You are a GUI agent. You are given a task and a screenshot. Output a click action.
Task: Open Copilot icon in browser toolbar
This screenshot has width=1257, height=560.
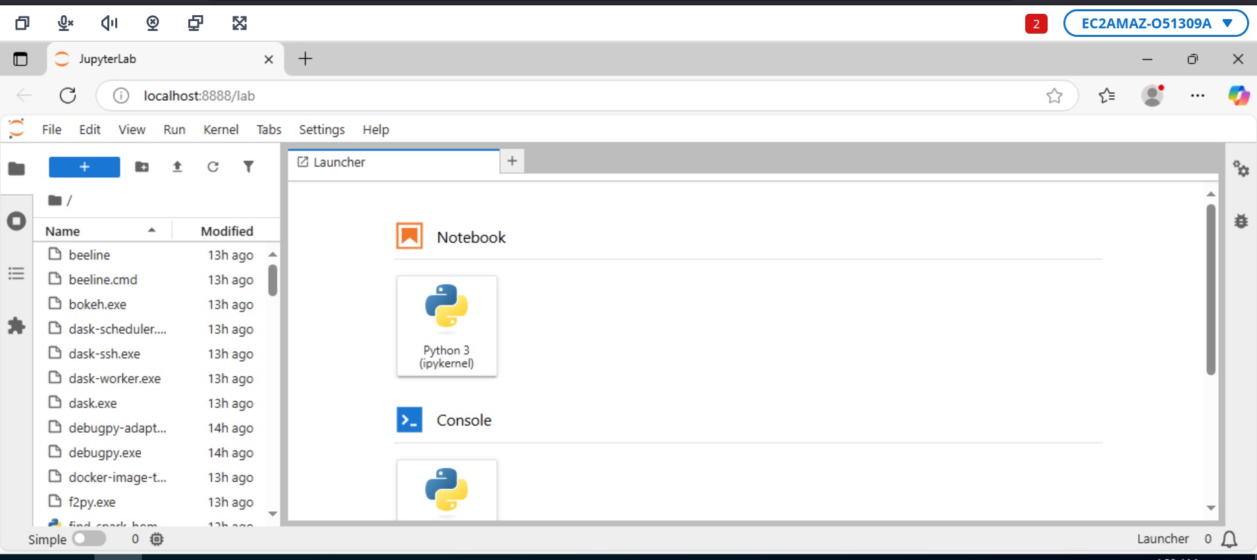pyautogui.click(x=1239, y=96)
